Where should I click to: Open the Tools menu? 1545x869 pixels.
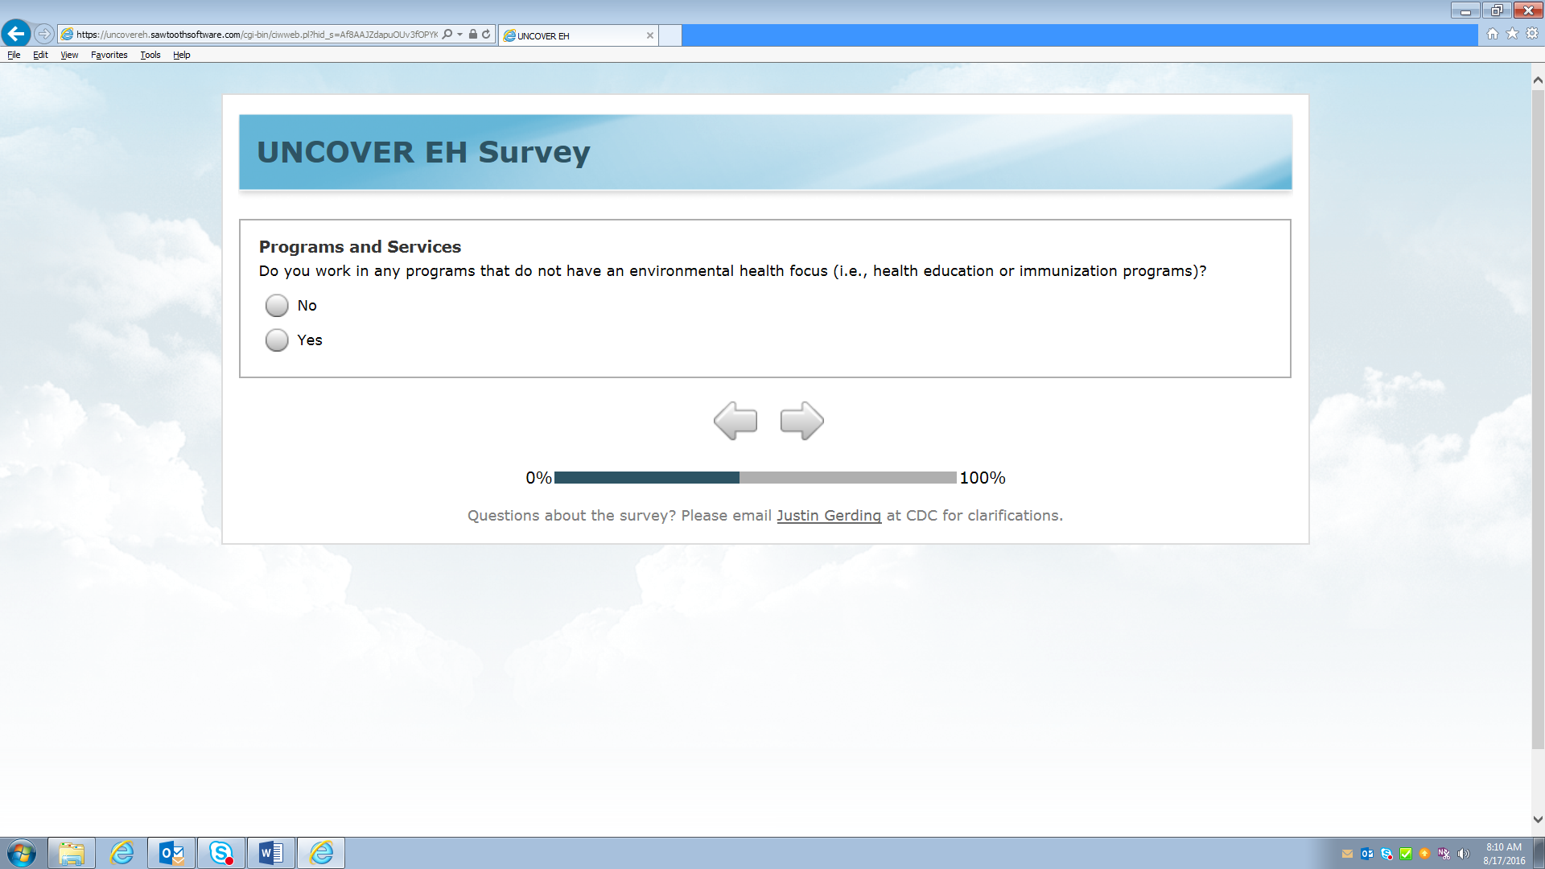click(150, 55)
